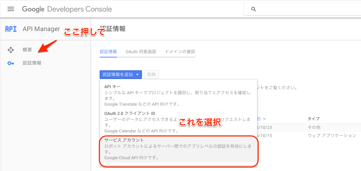Choose API キー from the dropdown
361x171 pixels.
point(178,96)
